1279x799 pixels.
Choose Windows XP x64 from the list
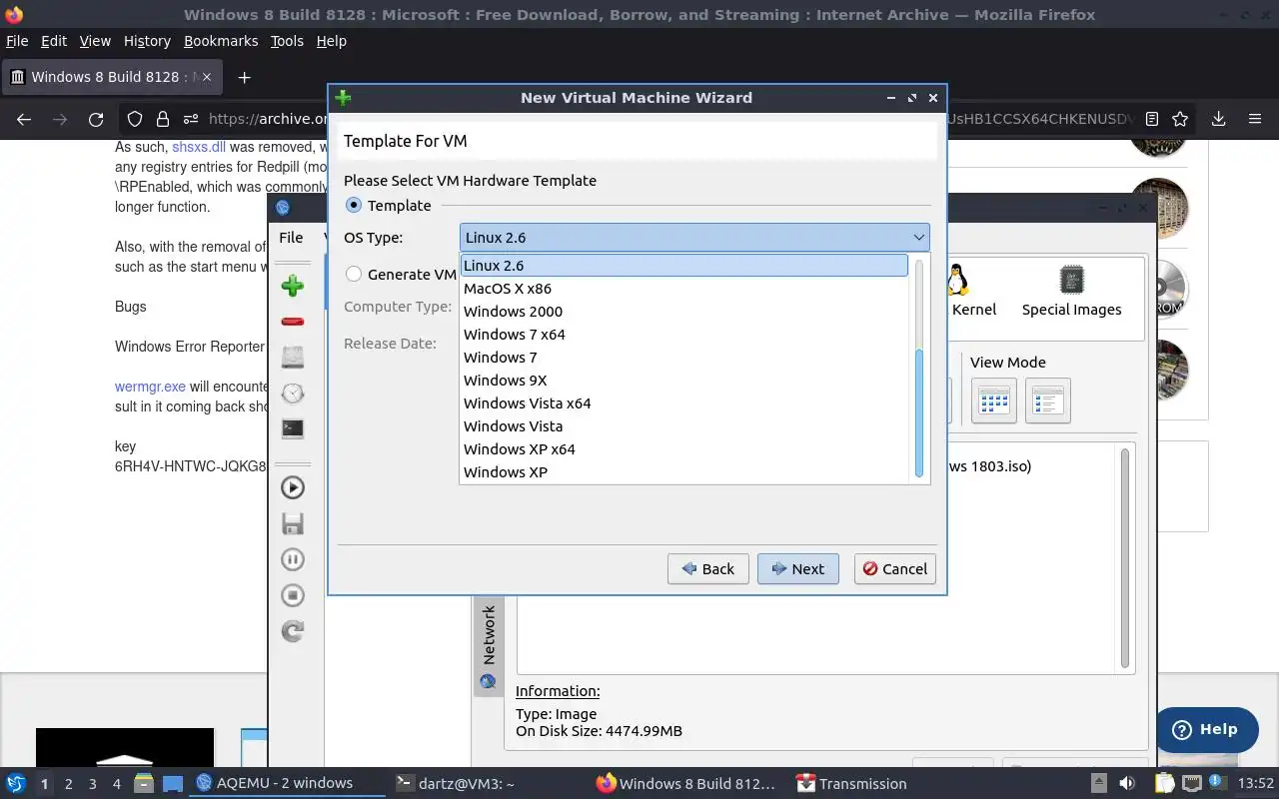(x=684, y=449)
